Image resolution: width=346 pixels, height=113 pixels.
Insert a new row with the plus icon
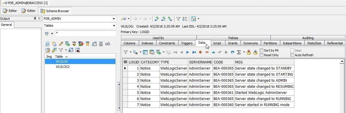point(200,52)
